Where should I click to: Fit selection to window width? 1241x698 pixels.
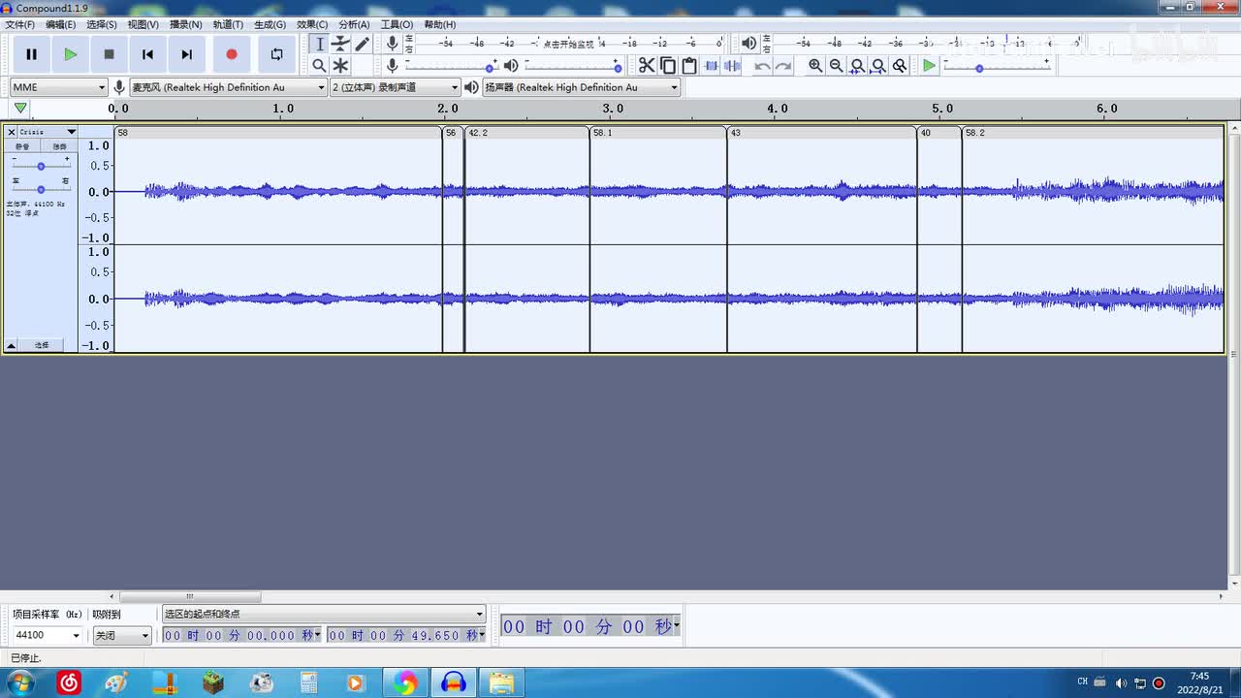pyautogui.click(x=857, y=65)
